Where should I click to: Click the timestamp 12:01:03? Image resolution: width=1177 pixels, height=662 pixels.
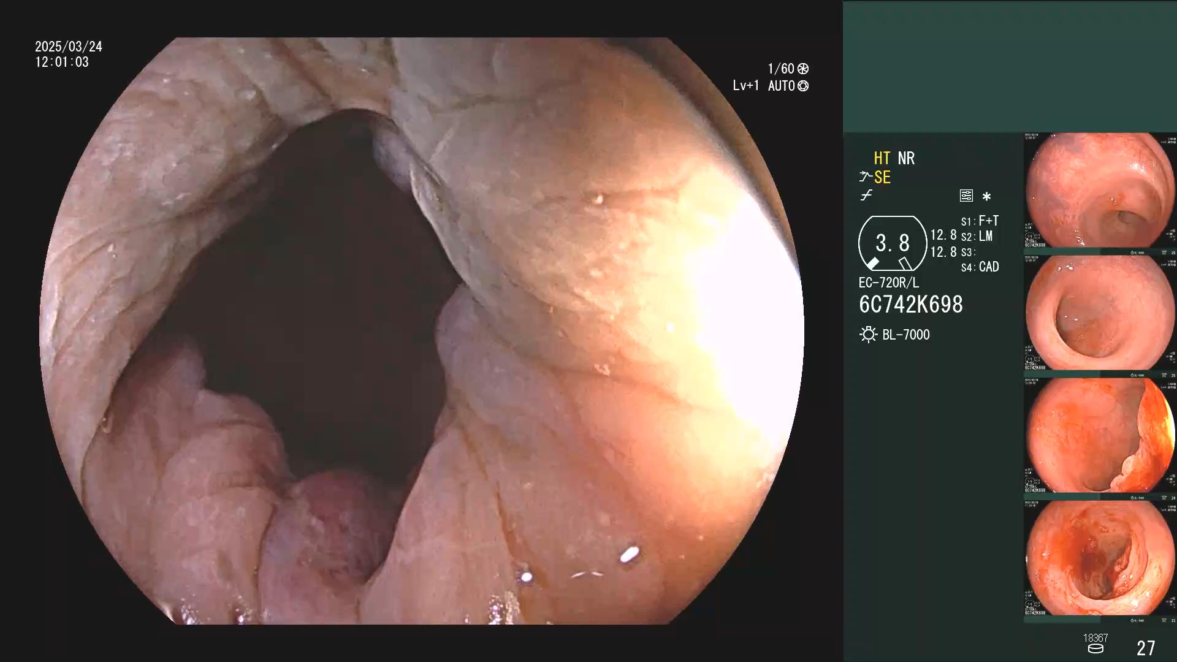point(62,62)
